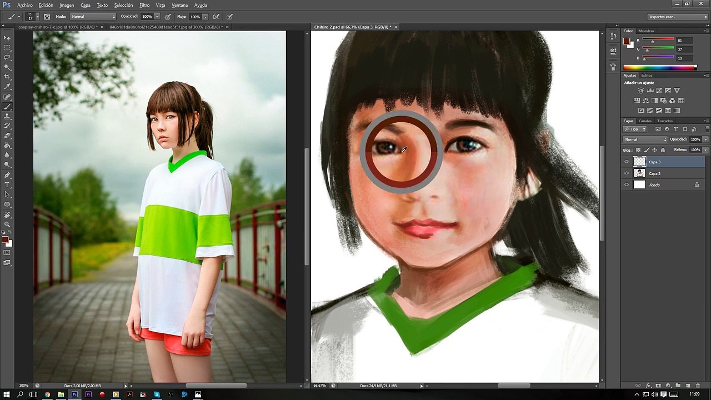Select the Move tool
Image resolution: width=711 pixels, height=400 pixels.
[x=7, y=38]
